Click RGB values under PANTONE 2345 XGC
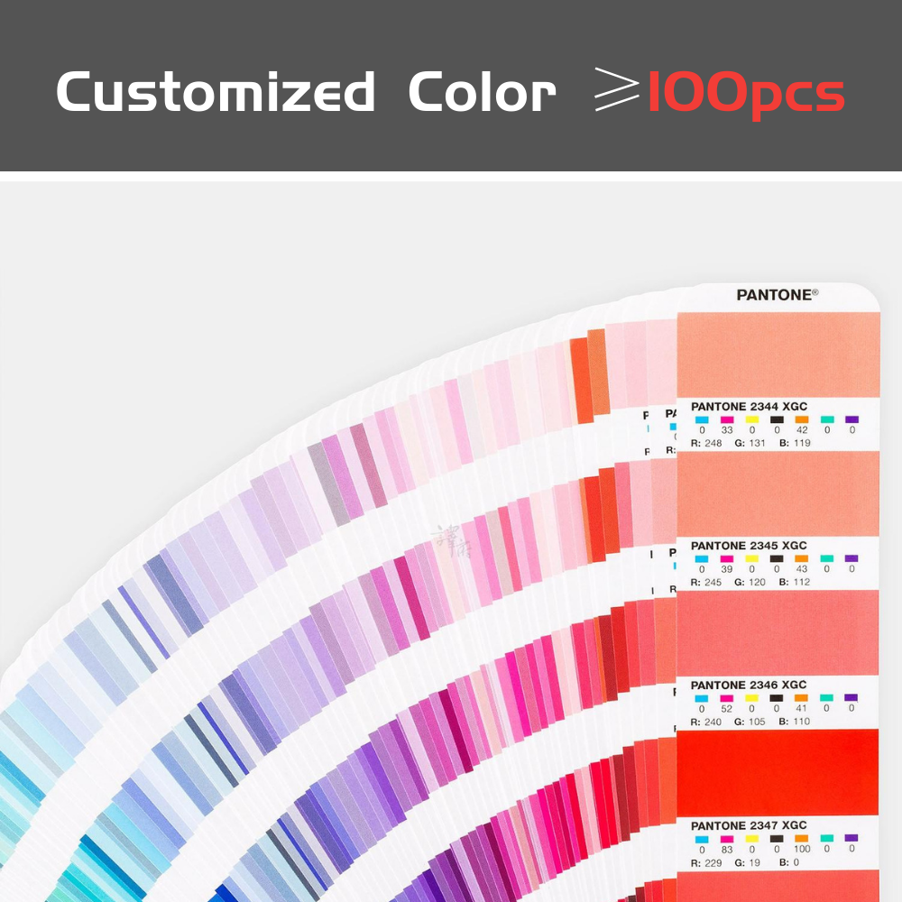Viewport: 902px width, 902px height. coord(750,582)
